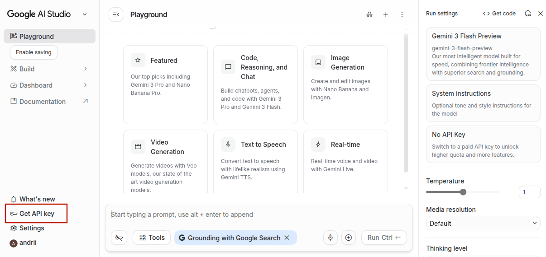Click the bell icon next to What's new
The width and height of the screenshot is (546, 257).
tap(14, 199)
